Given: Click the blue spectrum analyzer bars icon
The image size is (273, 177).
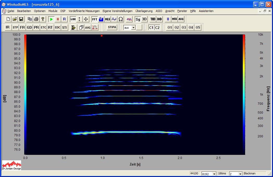Looking at the screenshot, I should (x=101, y=19).
